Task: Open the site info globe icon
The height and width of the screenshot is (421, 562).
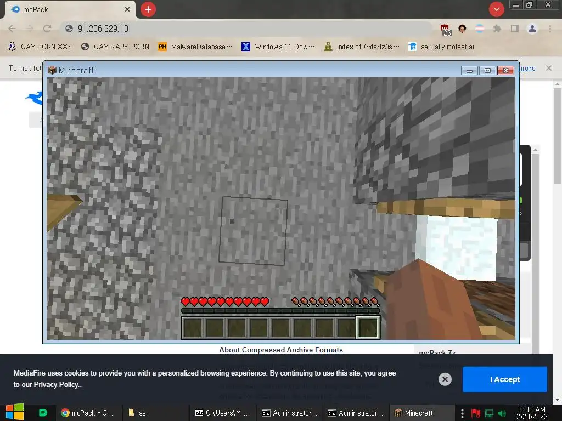Action: pos(69,29)
